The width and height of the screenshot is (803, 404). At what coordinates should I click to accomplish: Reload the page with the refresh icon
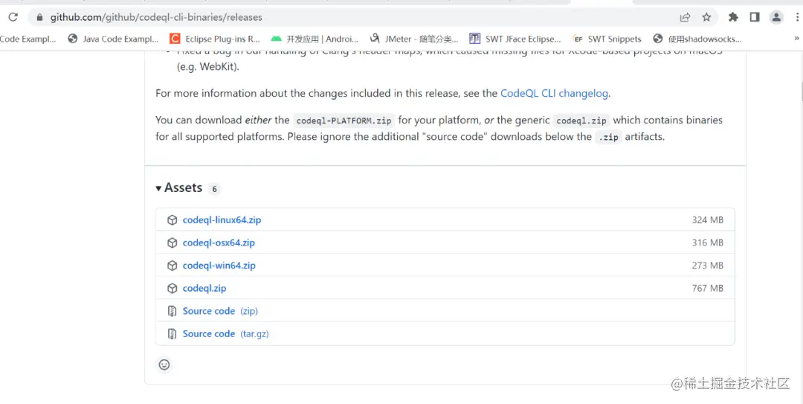click(x=13, y=17)
